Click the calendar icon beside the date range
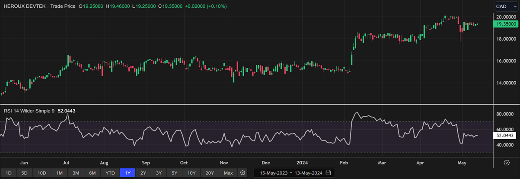 [x=328, y=173]
